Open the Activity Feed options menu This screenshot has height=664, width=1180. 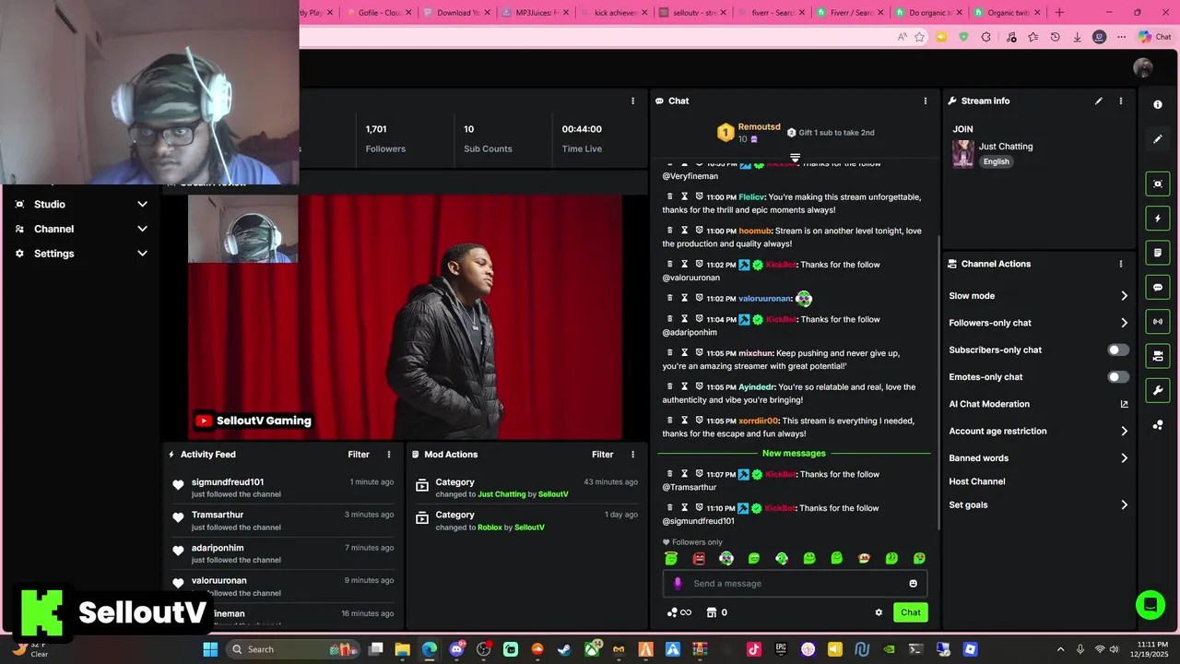(389, 454)
